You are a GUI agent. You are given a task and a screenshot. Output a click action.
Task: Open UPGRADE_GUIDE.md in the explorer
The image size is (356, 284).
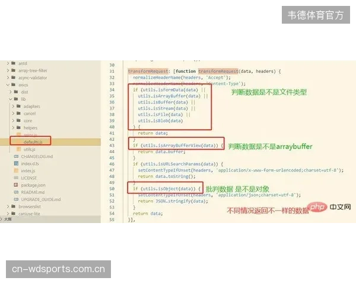coord(41,199)
